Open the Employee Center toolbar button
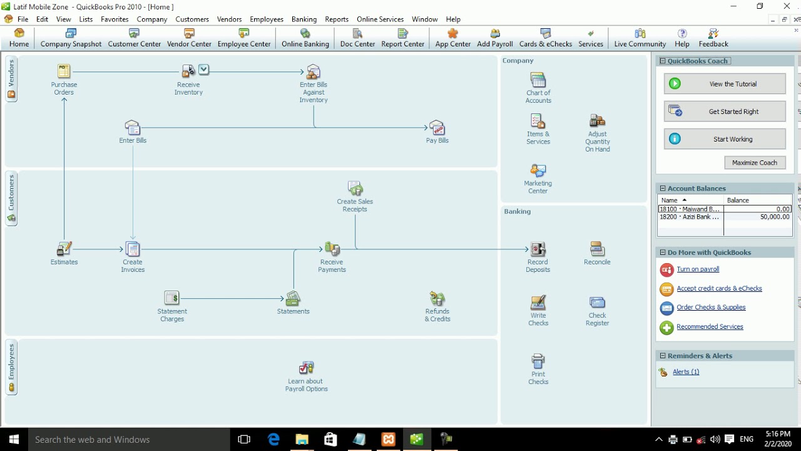 click(x=244, y=38)
